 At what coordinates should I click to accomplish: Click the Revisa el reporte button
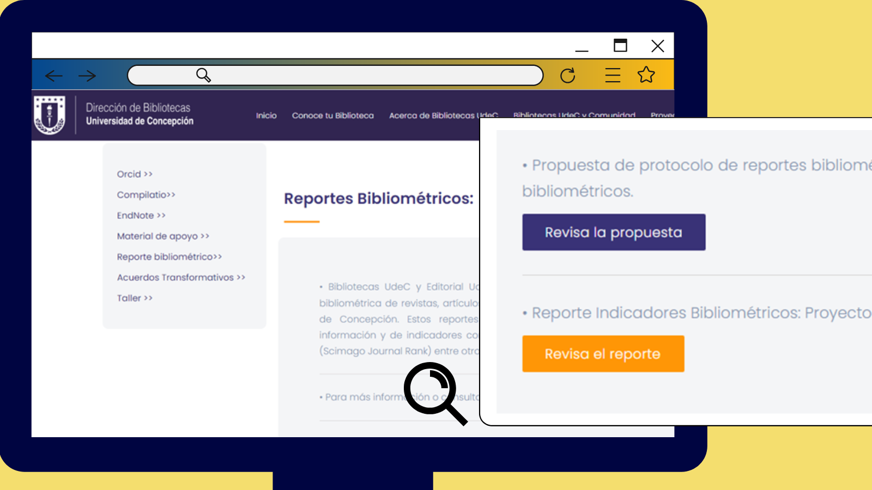click(x=603, y=354)
